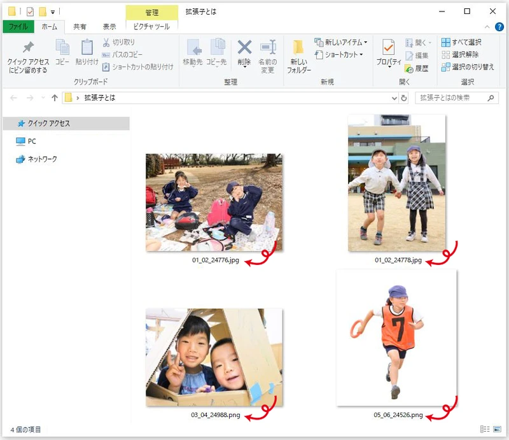Click the Copy icon in ribbon
This screenshot has width=509, height=440.
(62, 48)
